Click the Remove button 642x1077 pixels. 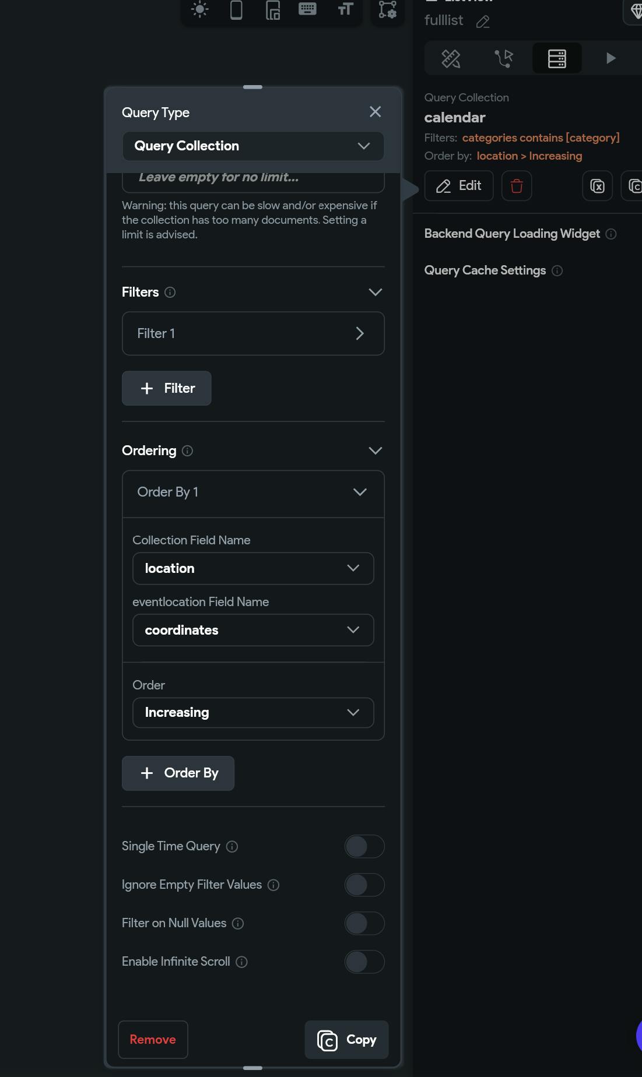153,1040
